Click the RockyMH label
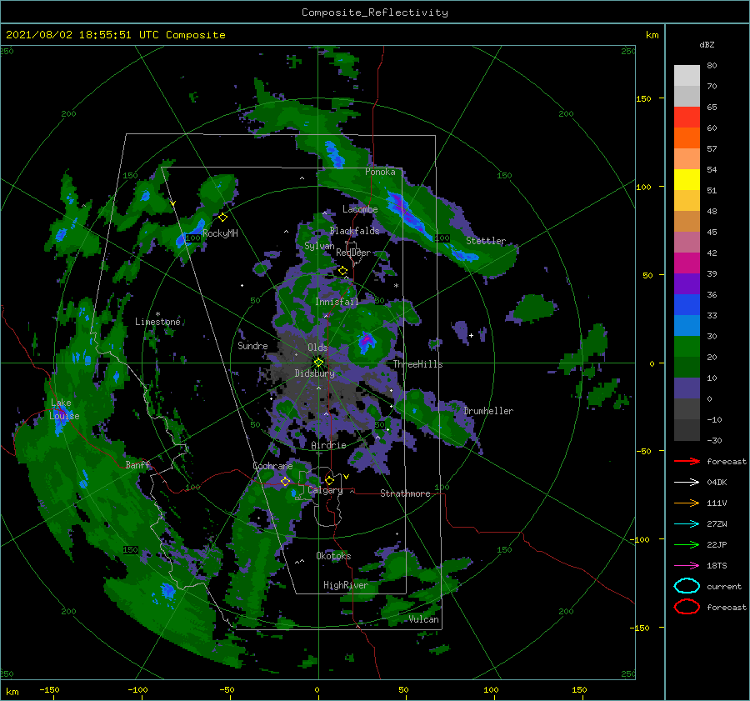 (x=220, y=233)
